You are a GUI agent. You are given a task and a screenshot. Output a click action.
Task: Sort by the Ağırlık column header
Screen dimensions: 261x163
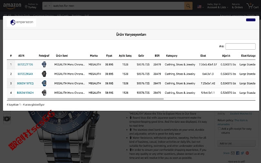[x=226, y=56]
